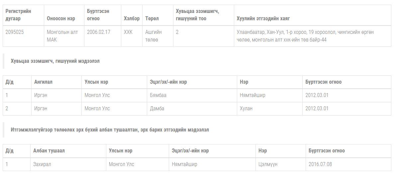Click the Ашгийн төлөө type cell

tap(153, 36)
